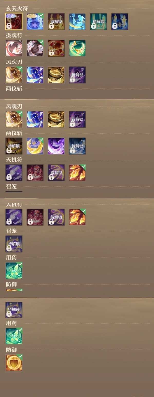Select the locked dark-blue gold ornament skin
This screenshot has width=154, height=397.
coord(119,22)
